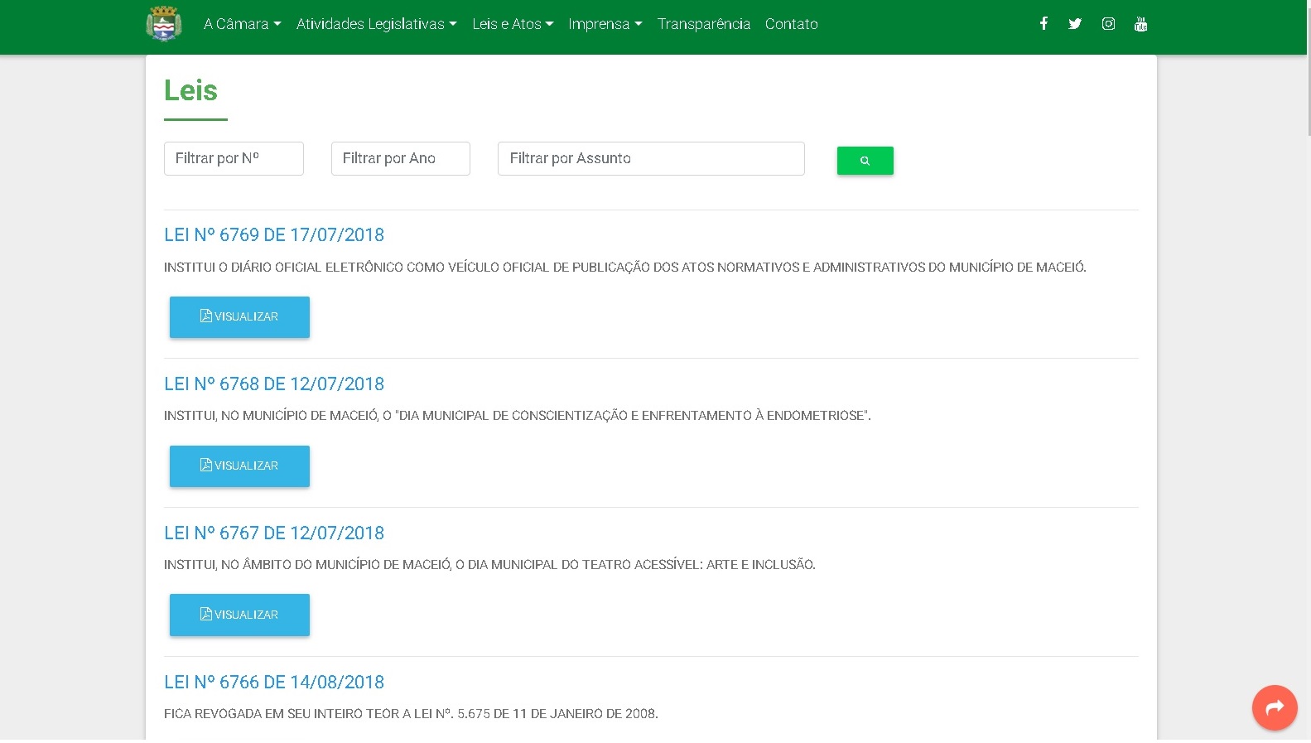This screenshot has height=743, width=1311.
Task: Visualizar the PDF for Lei 6769
Action: coord(239,317)
